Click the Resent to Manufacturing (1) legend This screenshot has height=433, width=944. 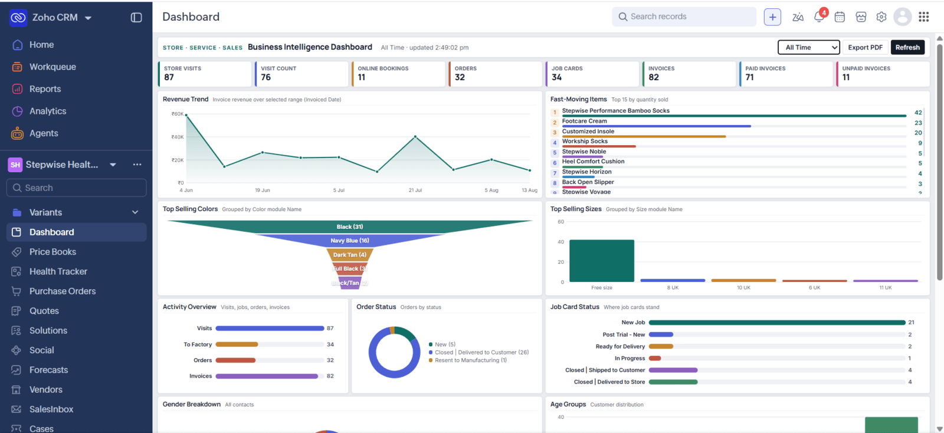pyautogui.click(x=468, y=360)
